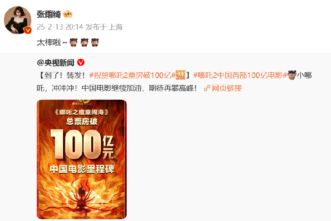Viewport: 331px width, 221px height.
Task: Follow the 网页链接 web link
Action: 227,88
